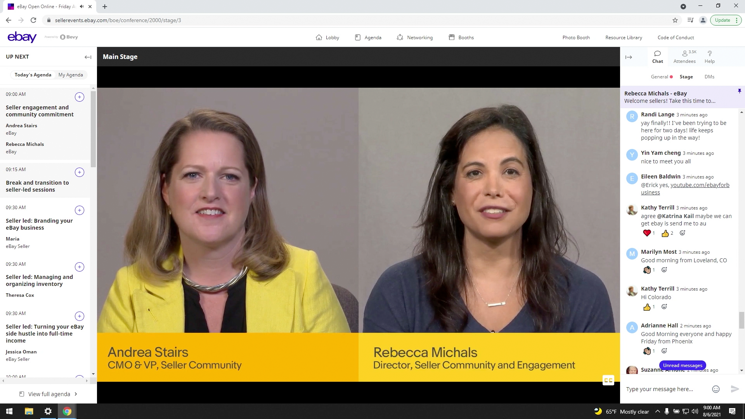The image size is (745, 419).
Task: Add 09:00 AM Seller engagement session to agenda
Action: click(x=79, y=97)
